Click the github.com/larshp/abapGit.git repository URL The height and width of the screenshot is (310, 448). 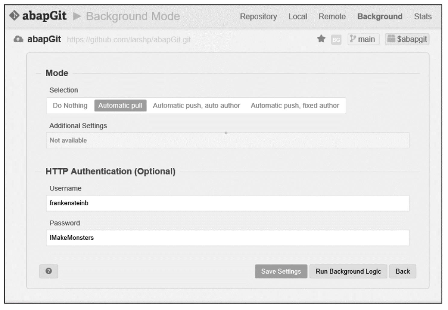click(129, 39)
